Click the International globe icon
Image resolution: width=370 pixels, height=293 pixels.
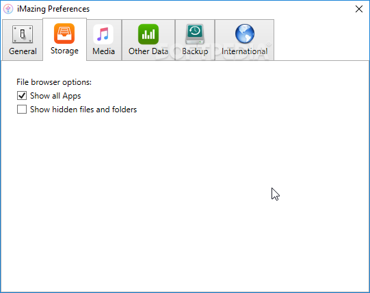tap(245, 34)
